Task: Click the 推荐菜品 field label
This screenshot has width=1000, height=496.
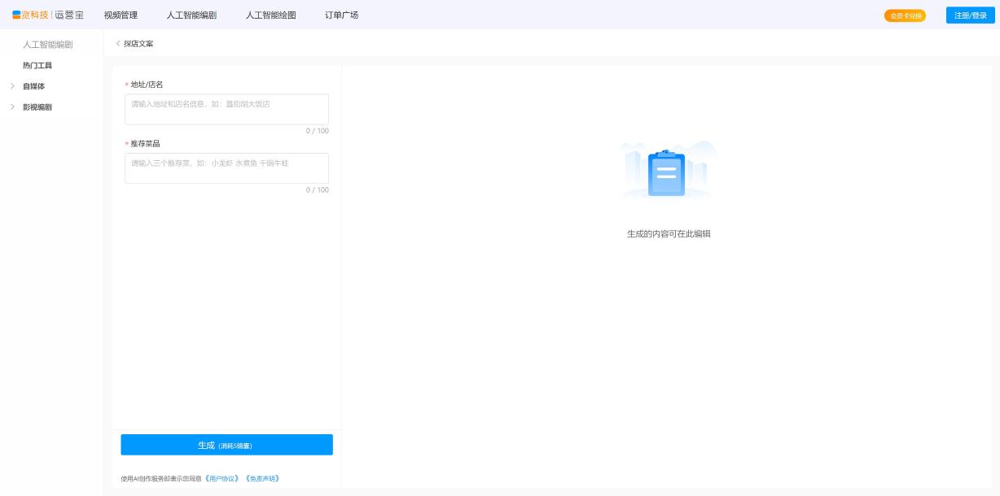Action: click(145, 143)
